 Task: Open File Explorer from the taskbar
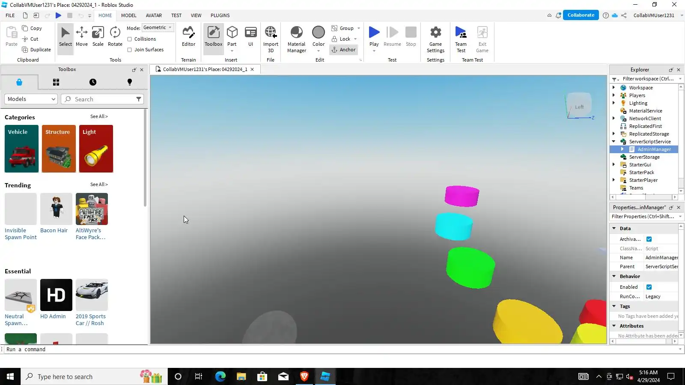click(241, 376)
